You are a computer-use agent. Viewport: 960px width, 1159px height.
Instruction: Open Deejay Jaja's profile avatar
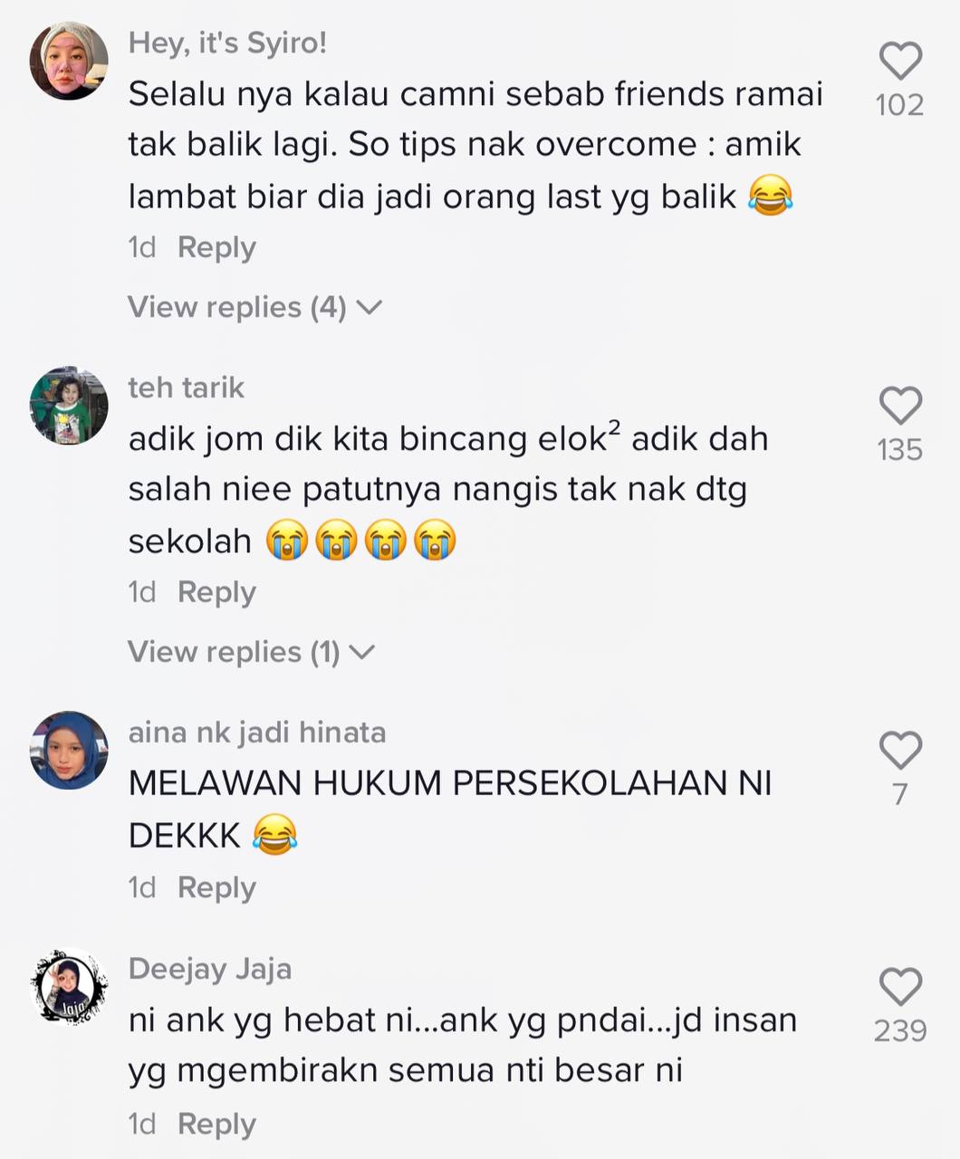(x=69, y=987)
